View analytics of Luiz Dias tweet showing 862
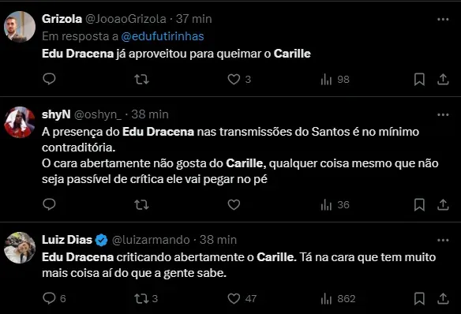Viewport: 461px width, 314px height. 338,299
